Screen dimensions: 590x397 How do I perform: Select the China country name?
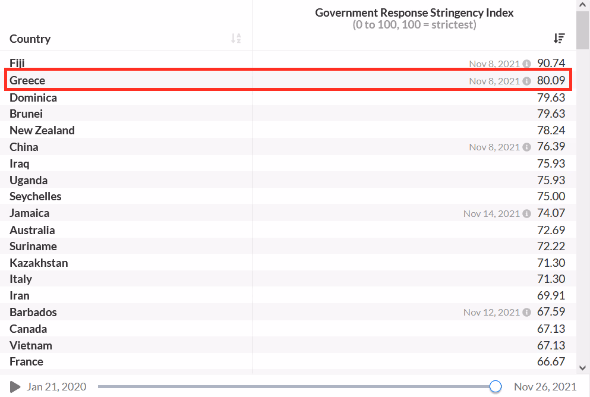24,147
